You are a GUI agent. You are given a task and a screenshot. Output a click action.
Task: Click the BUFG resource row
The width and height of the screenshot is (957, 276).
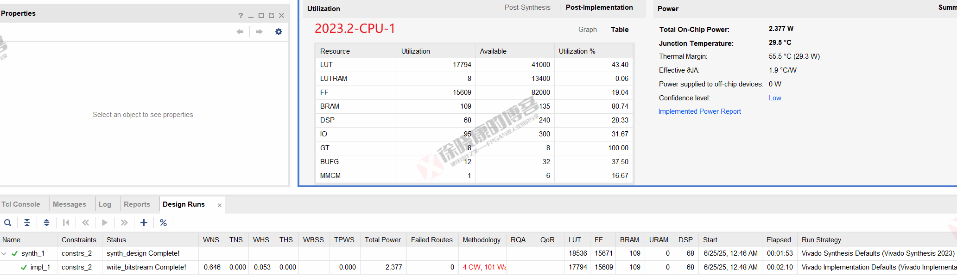pyautogui.click(x=474, y=162)
